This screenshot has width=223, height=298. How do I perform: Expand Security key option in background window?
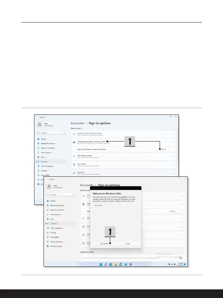click(x=173, y=165)
